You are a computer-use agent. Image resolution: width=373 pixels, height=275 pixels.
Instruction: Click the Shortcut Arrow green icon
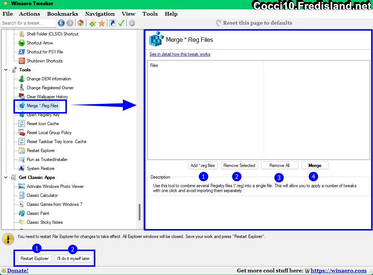pyautogui.click(x=22, y=43)
